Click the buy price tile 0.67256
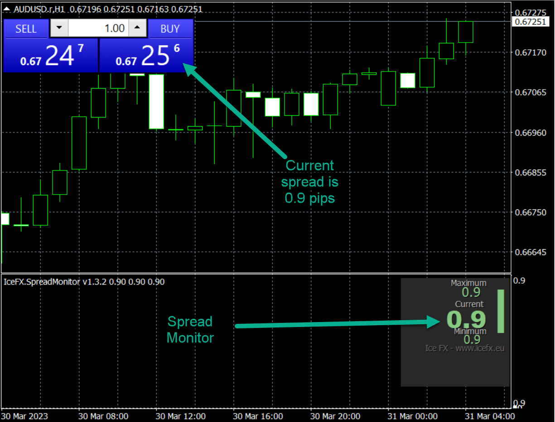Viewport: 555px width, 422px height. (x=146, y=56)
